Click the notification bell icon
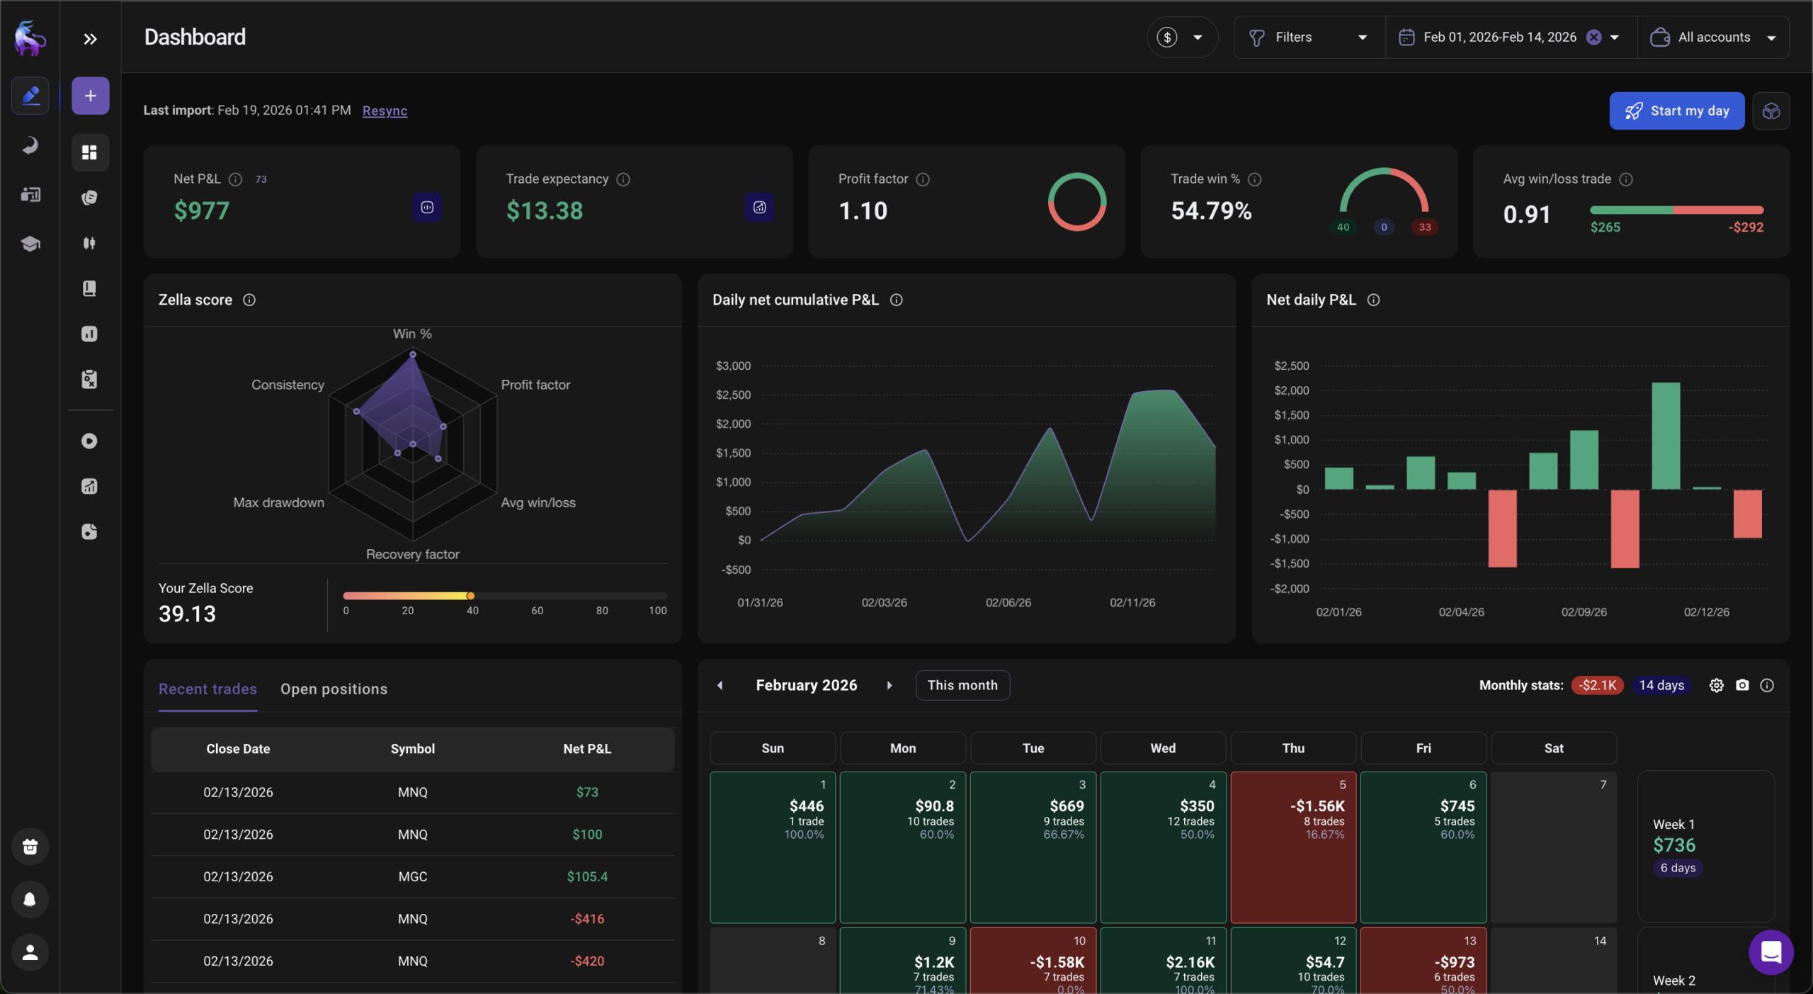 (x=30, y=899)
